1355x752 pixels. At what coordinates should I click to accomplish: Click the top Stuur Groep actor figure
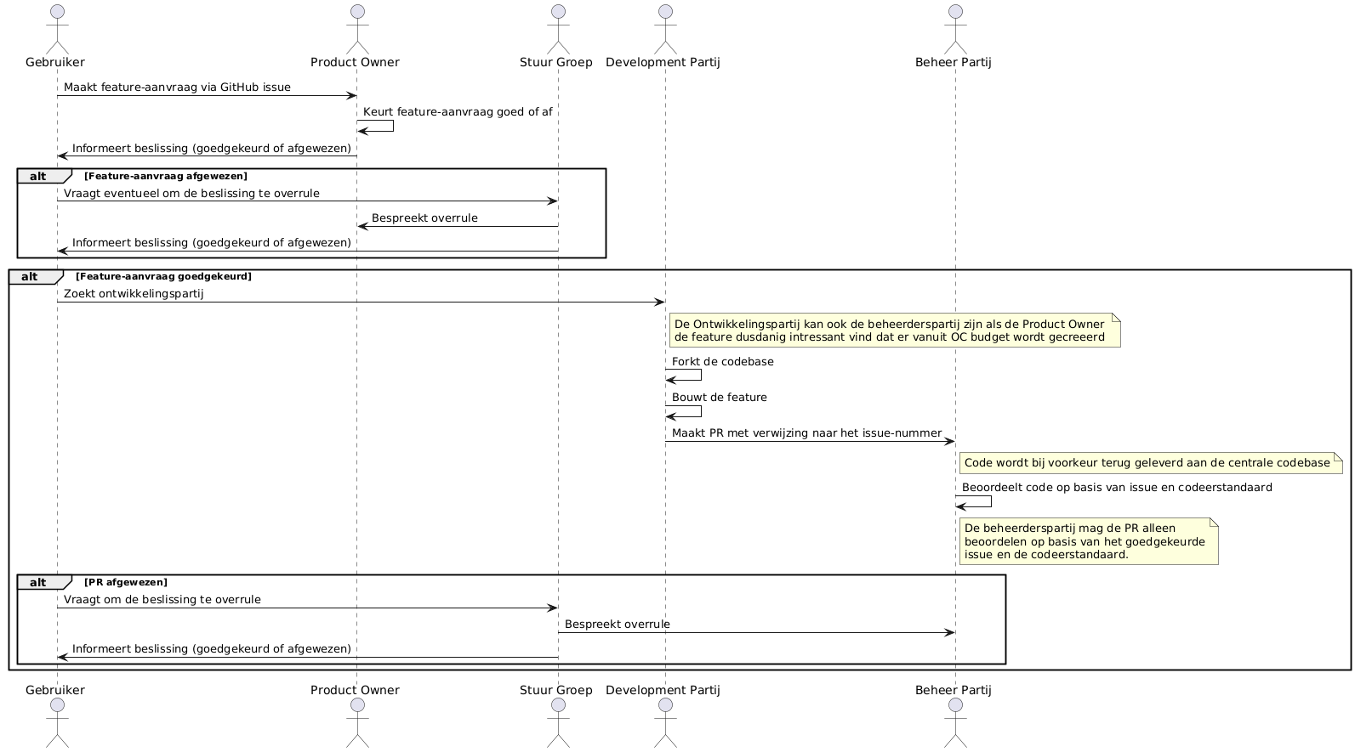pyautogui.click(x=558, y=27)
